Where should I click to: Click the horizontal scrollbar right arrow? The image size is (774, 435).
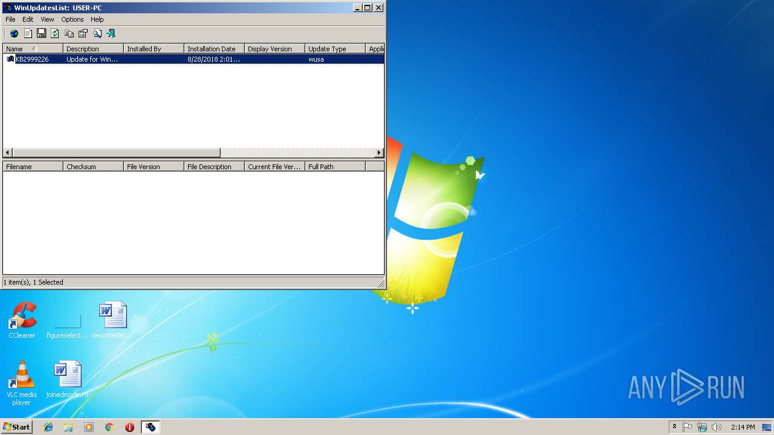[x=379, y=153]
